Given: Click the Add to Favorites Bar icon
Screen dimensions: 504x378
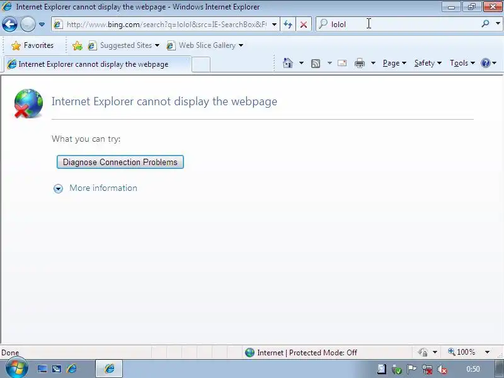Looking at the screenshot, I should tap(77, 45).
